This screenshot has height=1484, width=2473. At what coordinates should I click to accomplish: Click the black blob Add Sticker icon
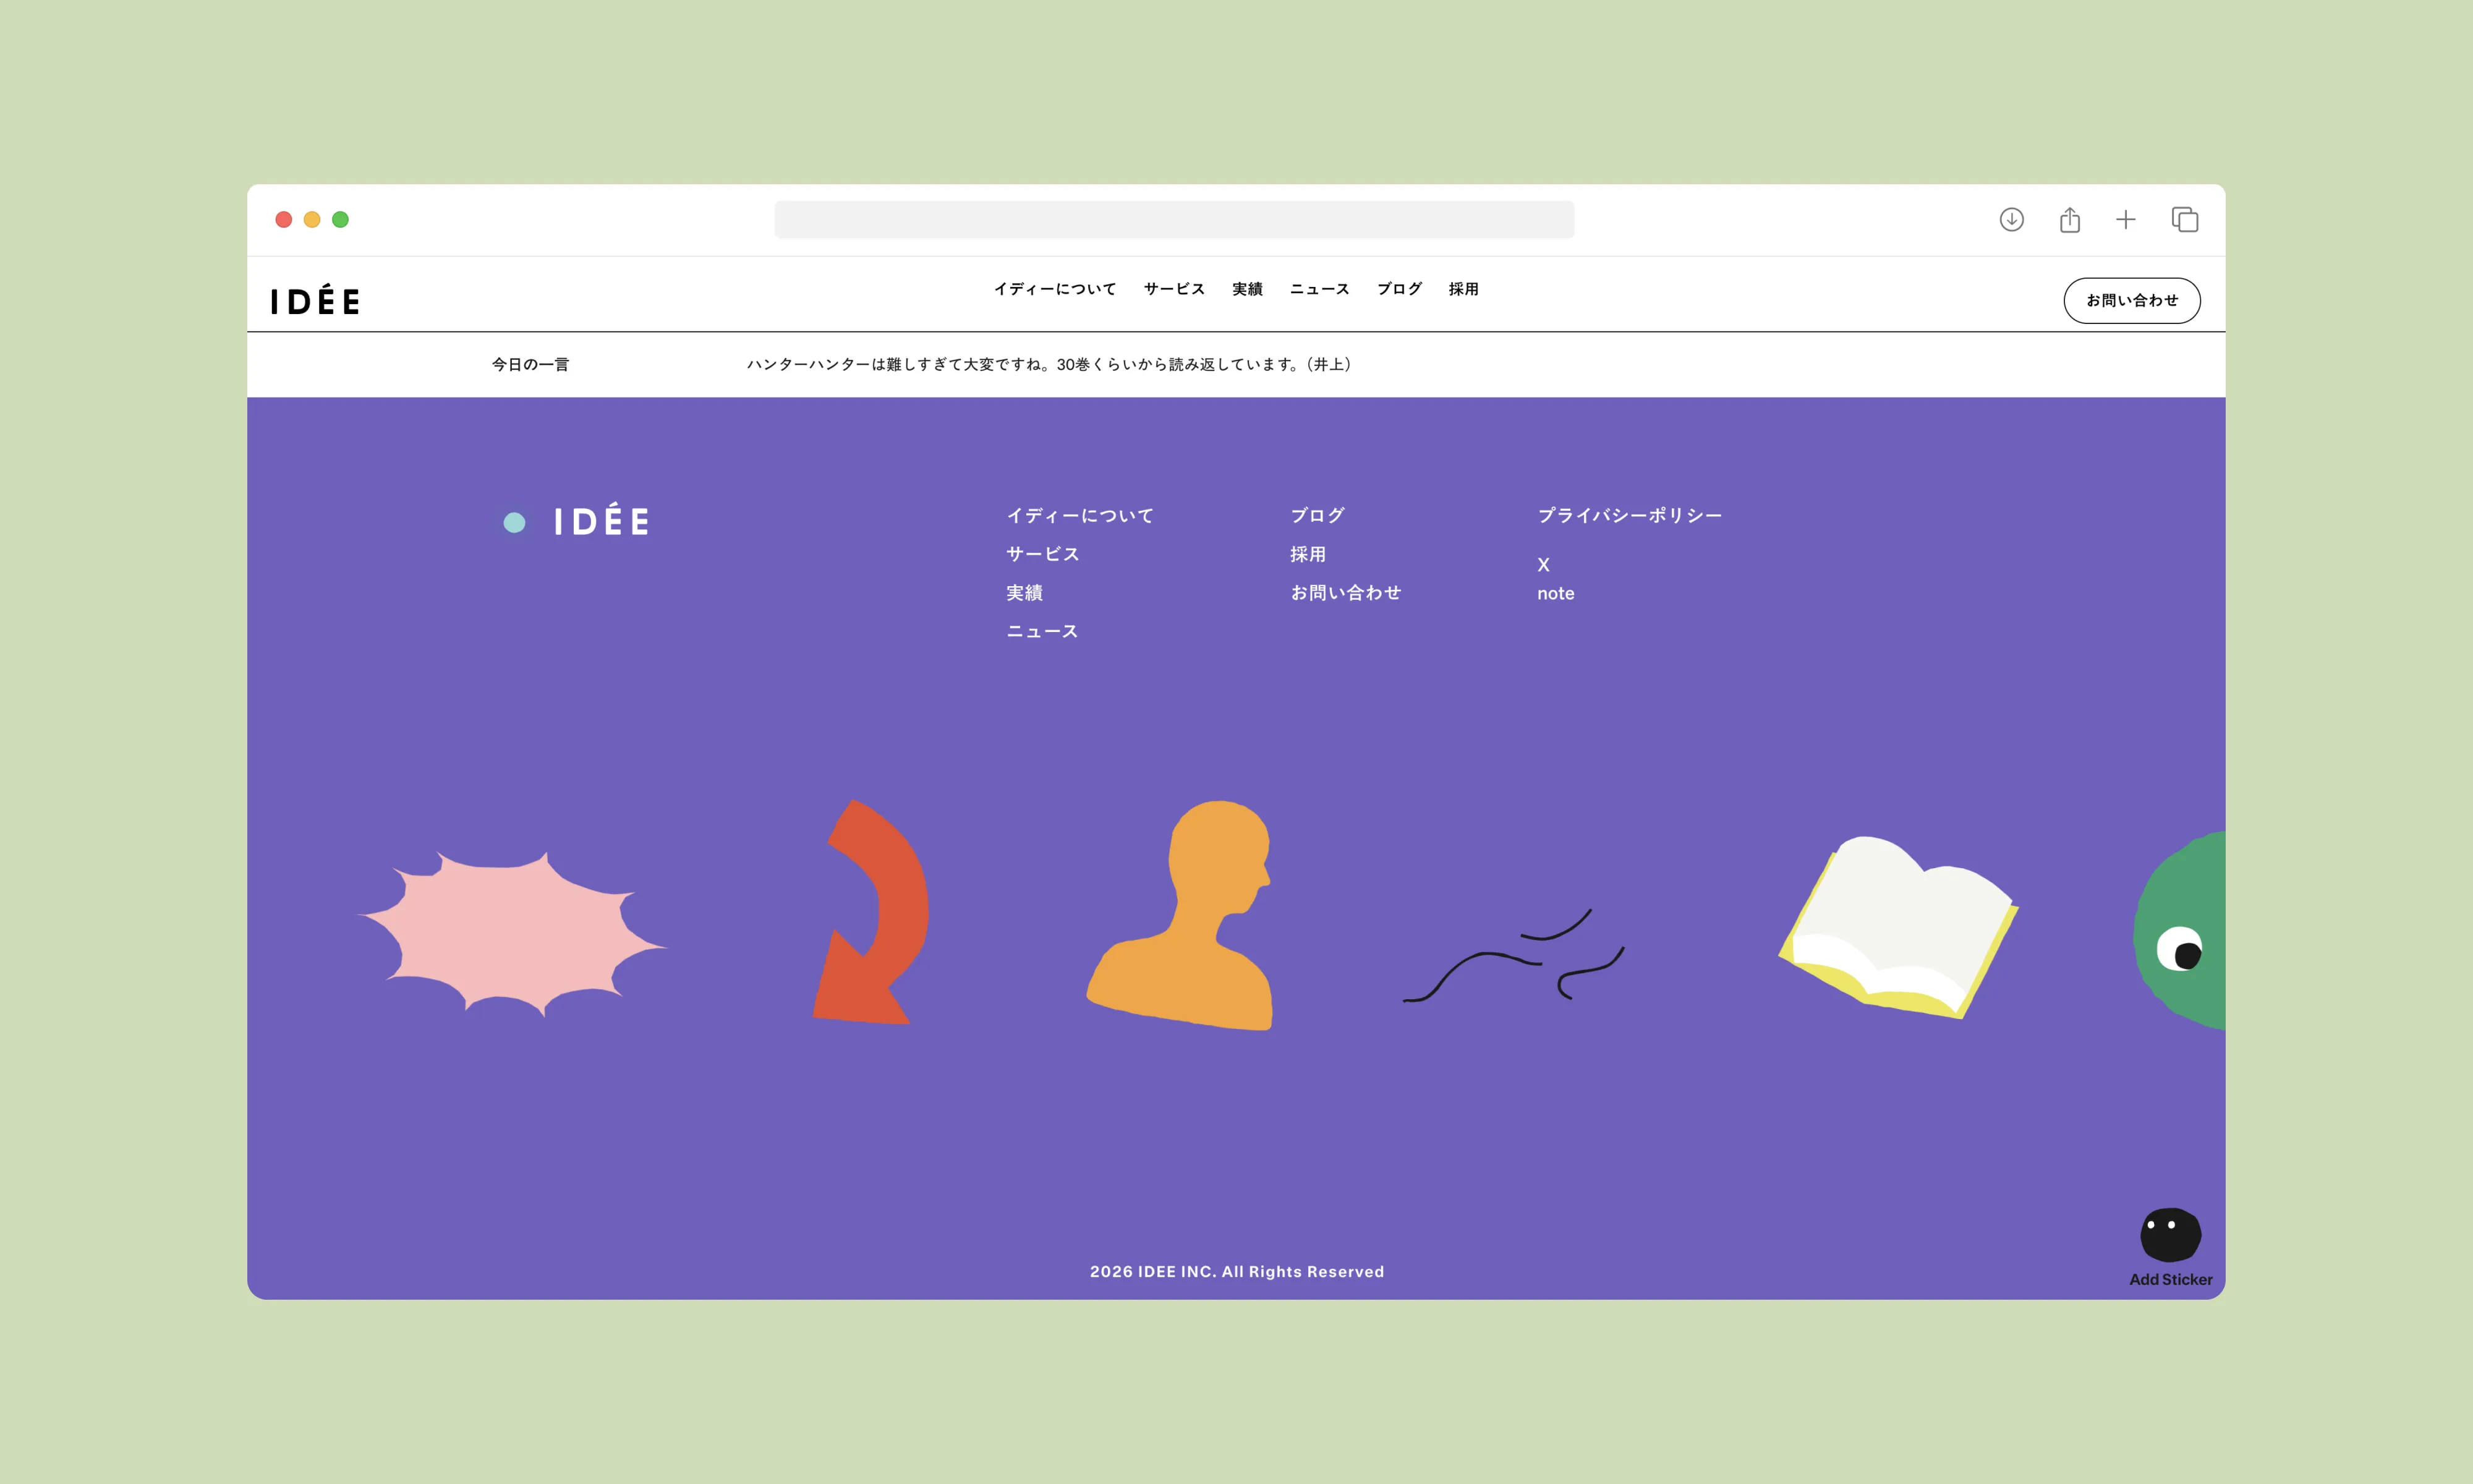2170,1235
